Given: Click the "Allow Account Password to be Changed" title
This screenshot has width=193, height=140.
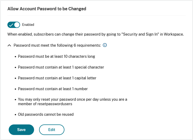Looking at the screenshot, I should point(47,9).
